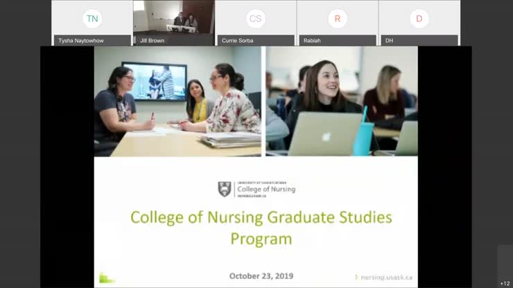
Task: Click the College of Nursing logo text
Action: [x=266, y=189]
